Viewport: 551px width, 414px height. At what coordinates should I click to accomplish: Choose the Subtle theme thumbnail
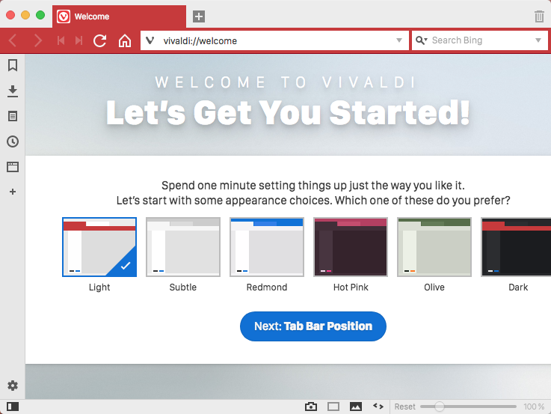point(183,247)
